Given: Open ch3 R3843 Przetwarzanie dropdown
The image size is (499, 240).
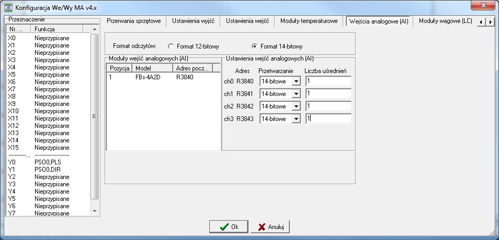Looking at the screenshot, I should 296,119.
